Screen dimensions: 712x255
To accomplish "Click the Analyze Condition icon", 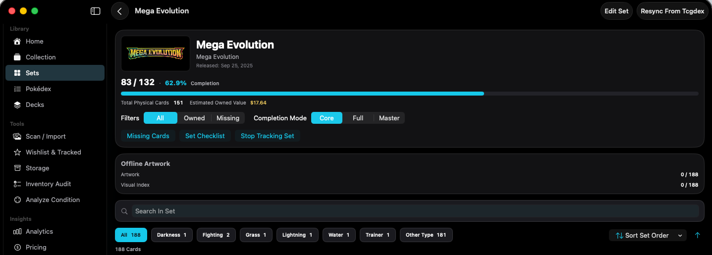I will (17, 200).
